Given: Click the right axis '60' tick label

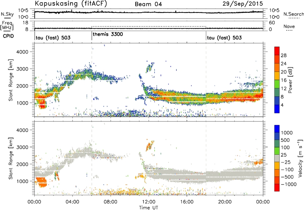Looking at the screenshot, I should click(x=272, y=23).
